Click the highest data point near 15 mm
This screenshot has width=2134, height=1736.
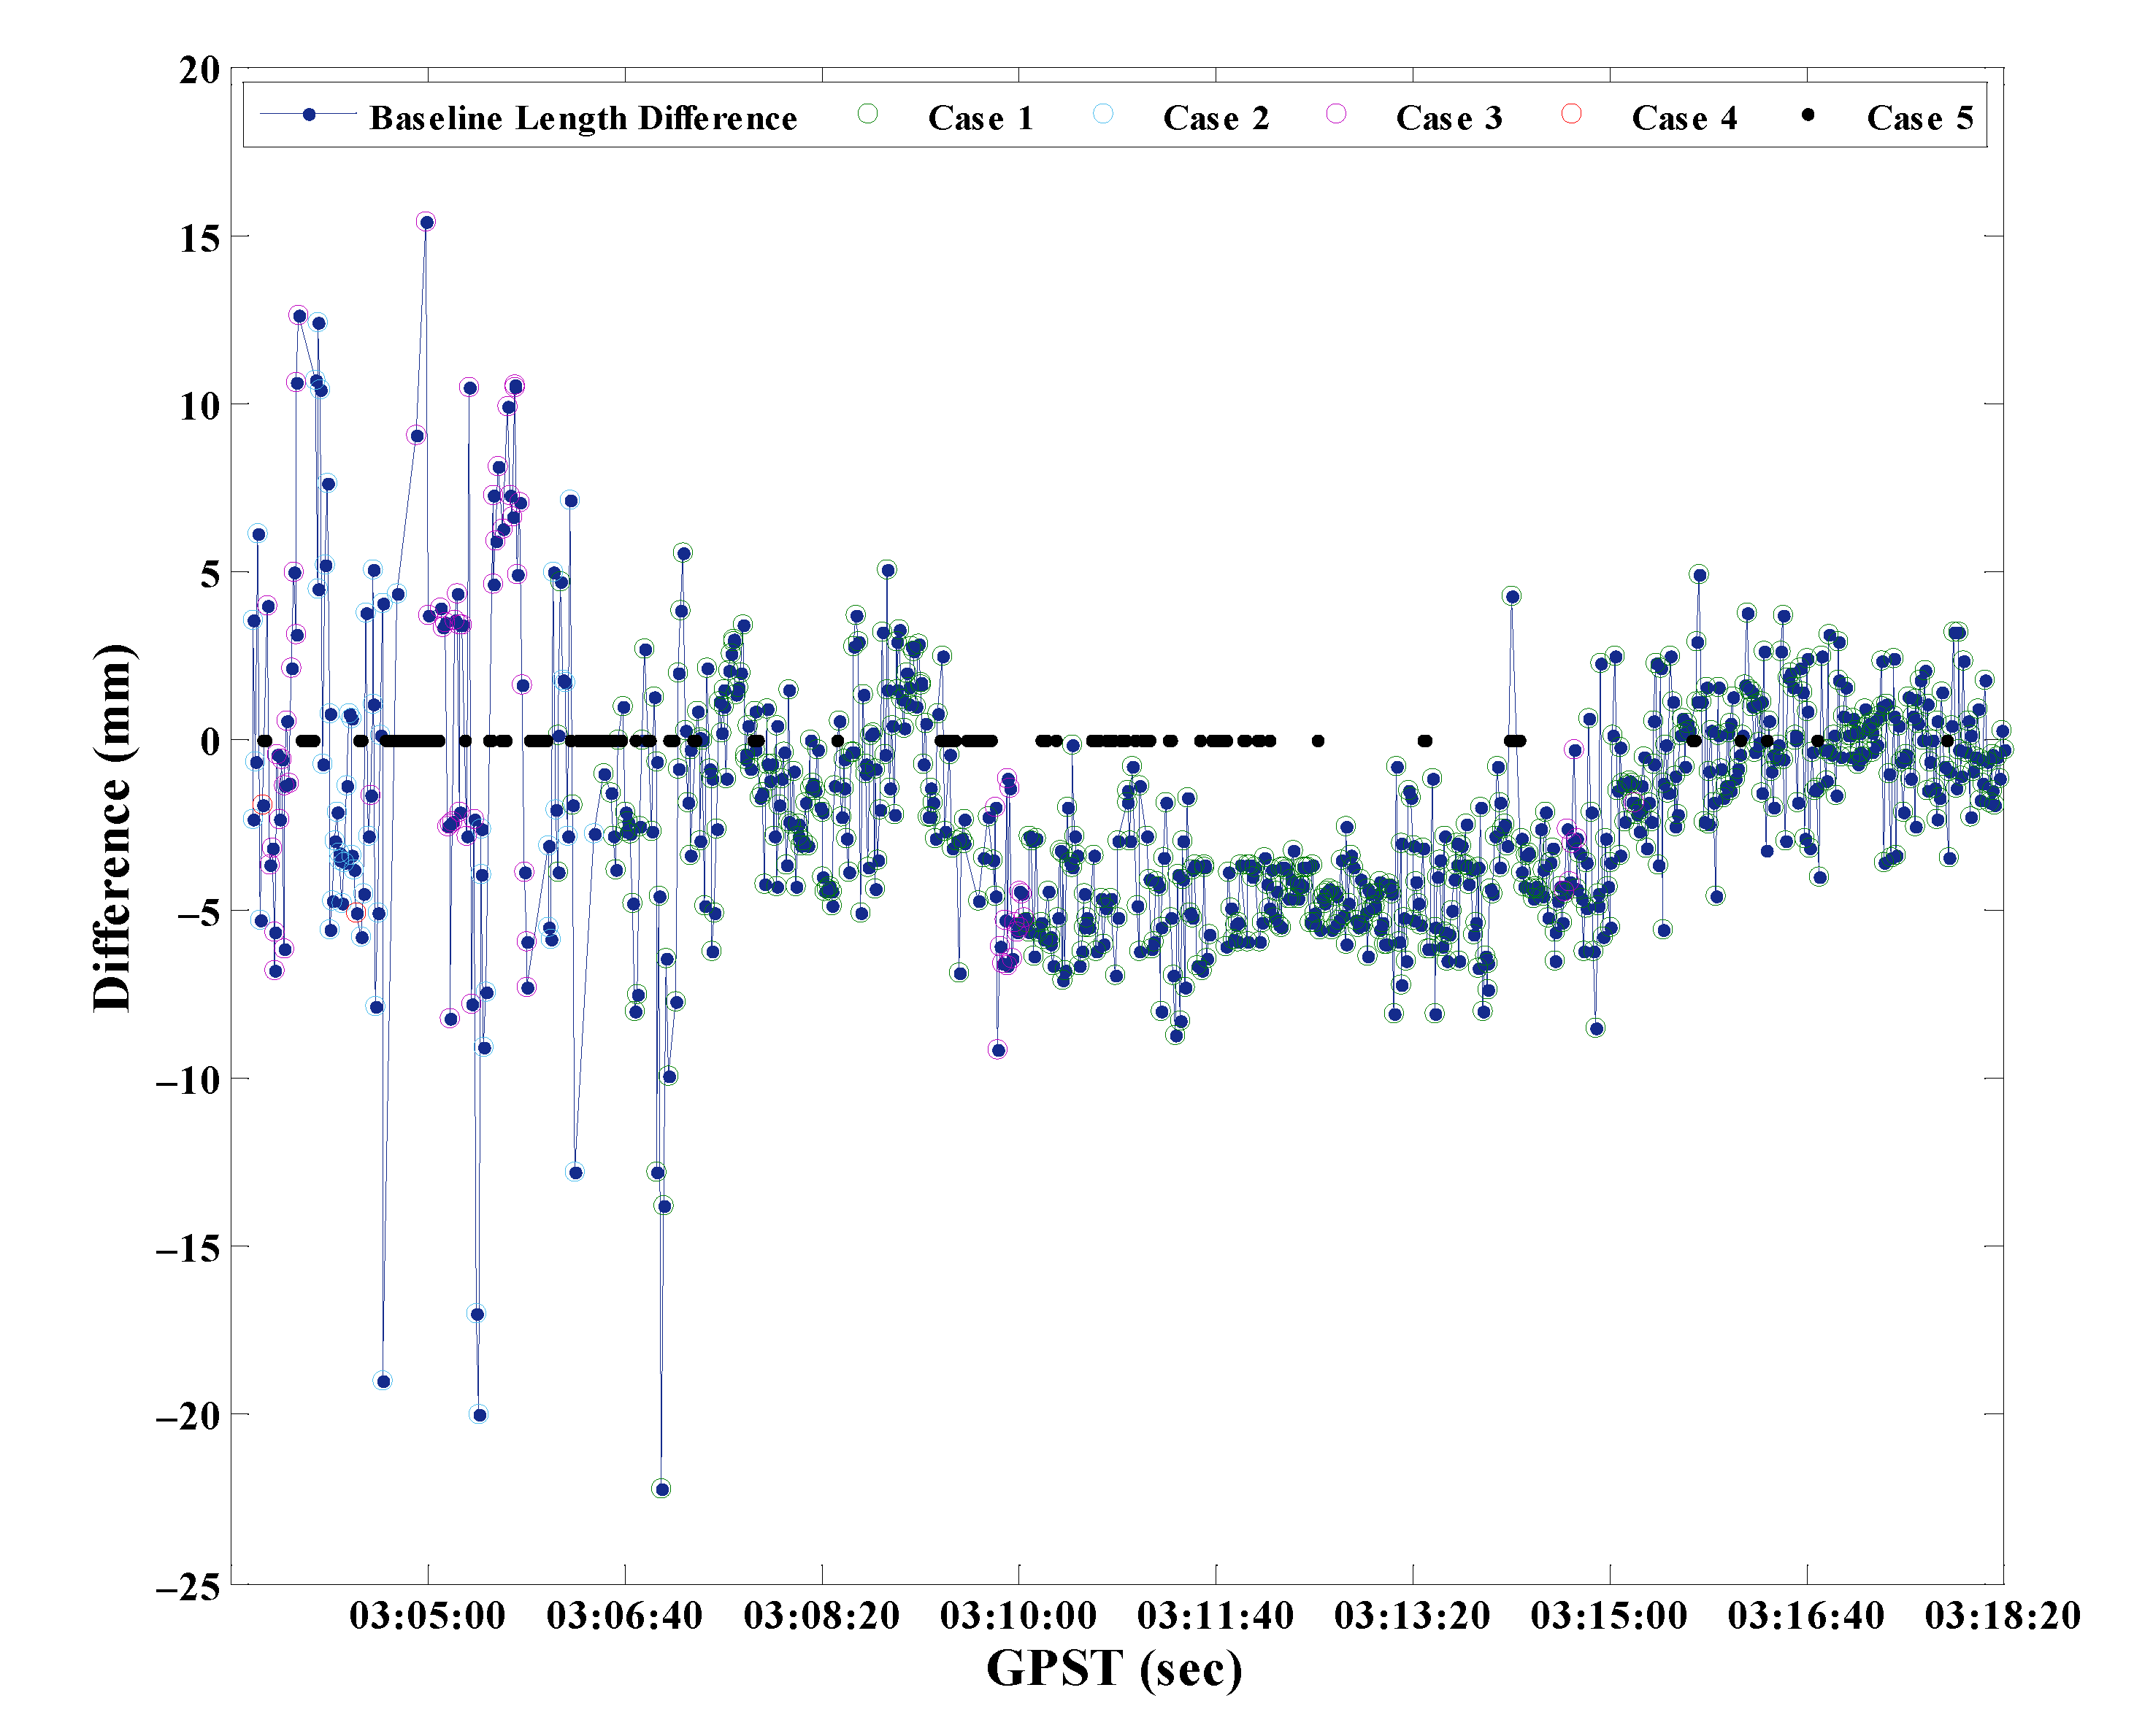426,222
